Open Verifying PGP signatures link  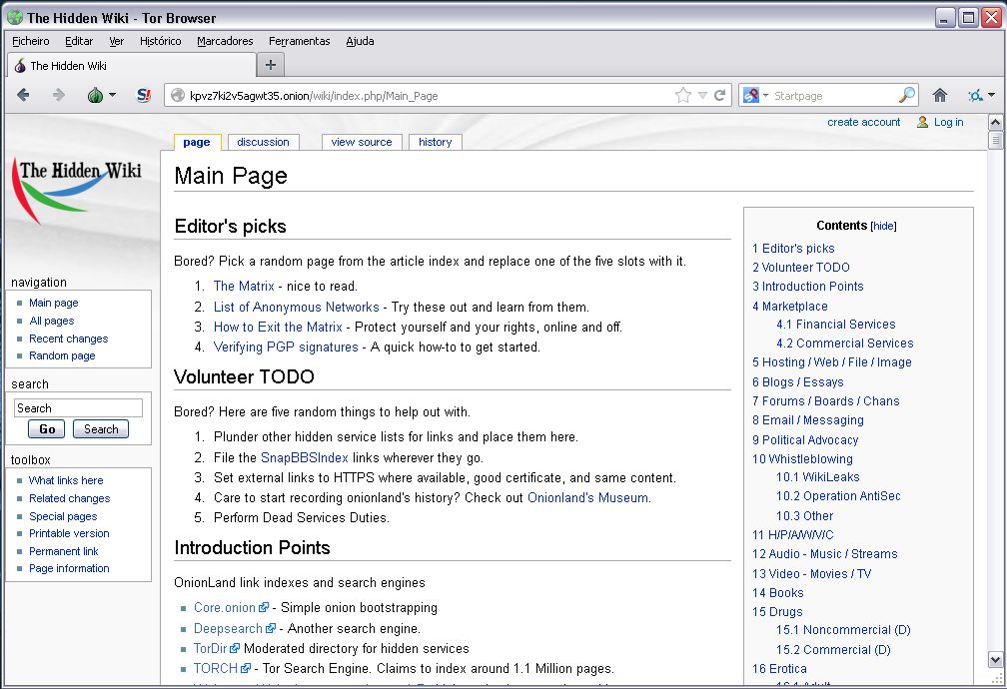(286, 347)
